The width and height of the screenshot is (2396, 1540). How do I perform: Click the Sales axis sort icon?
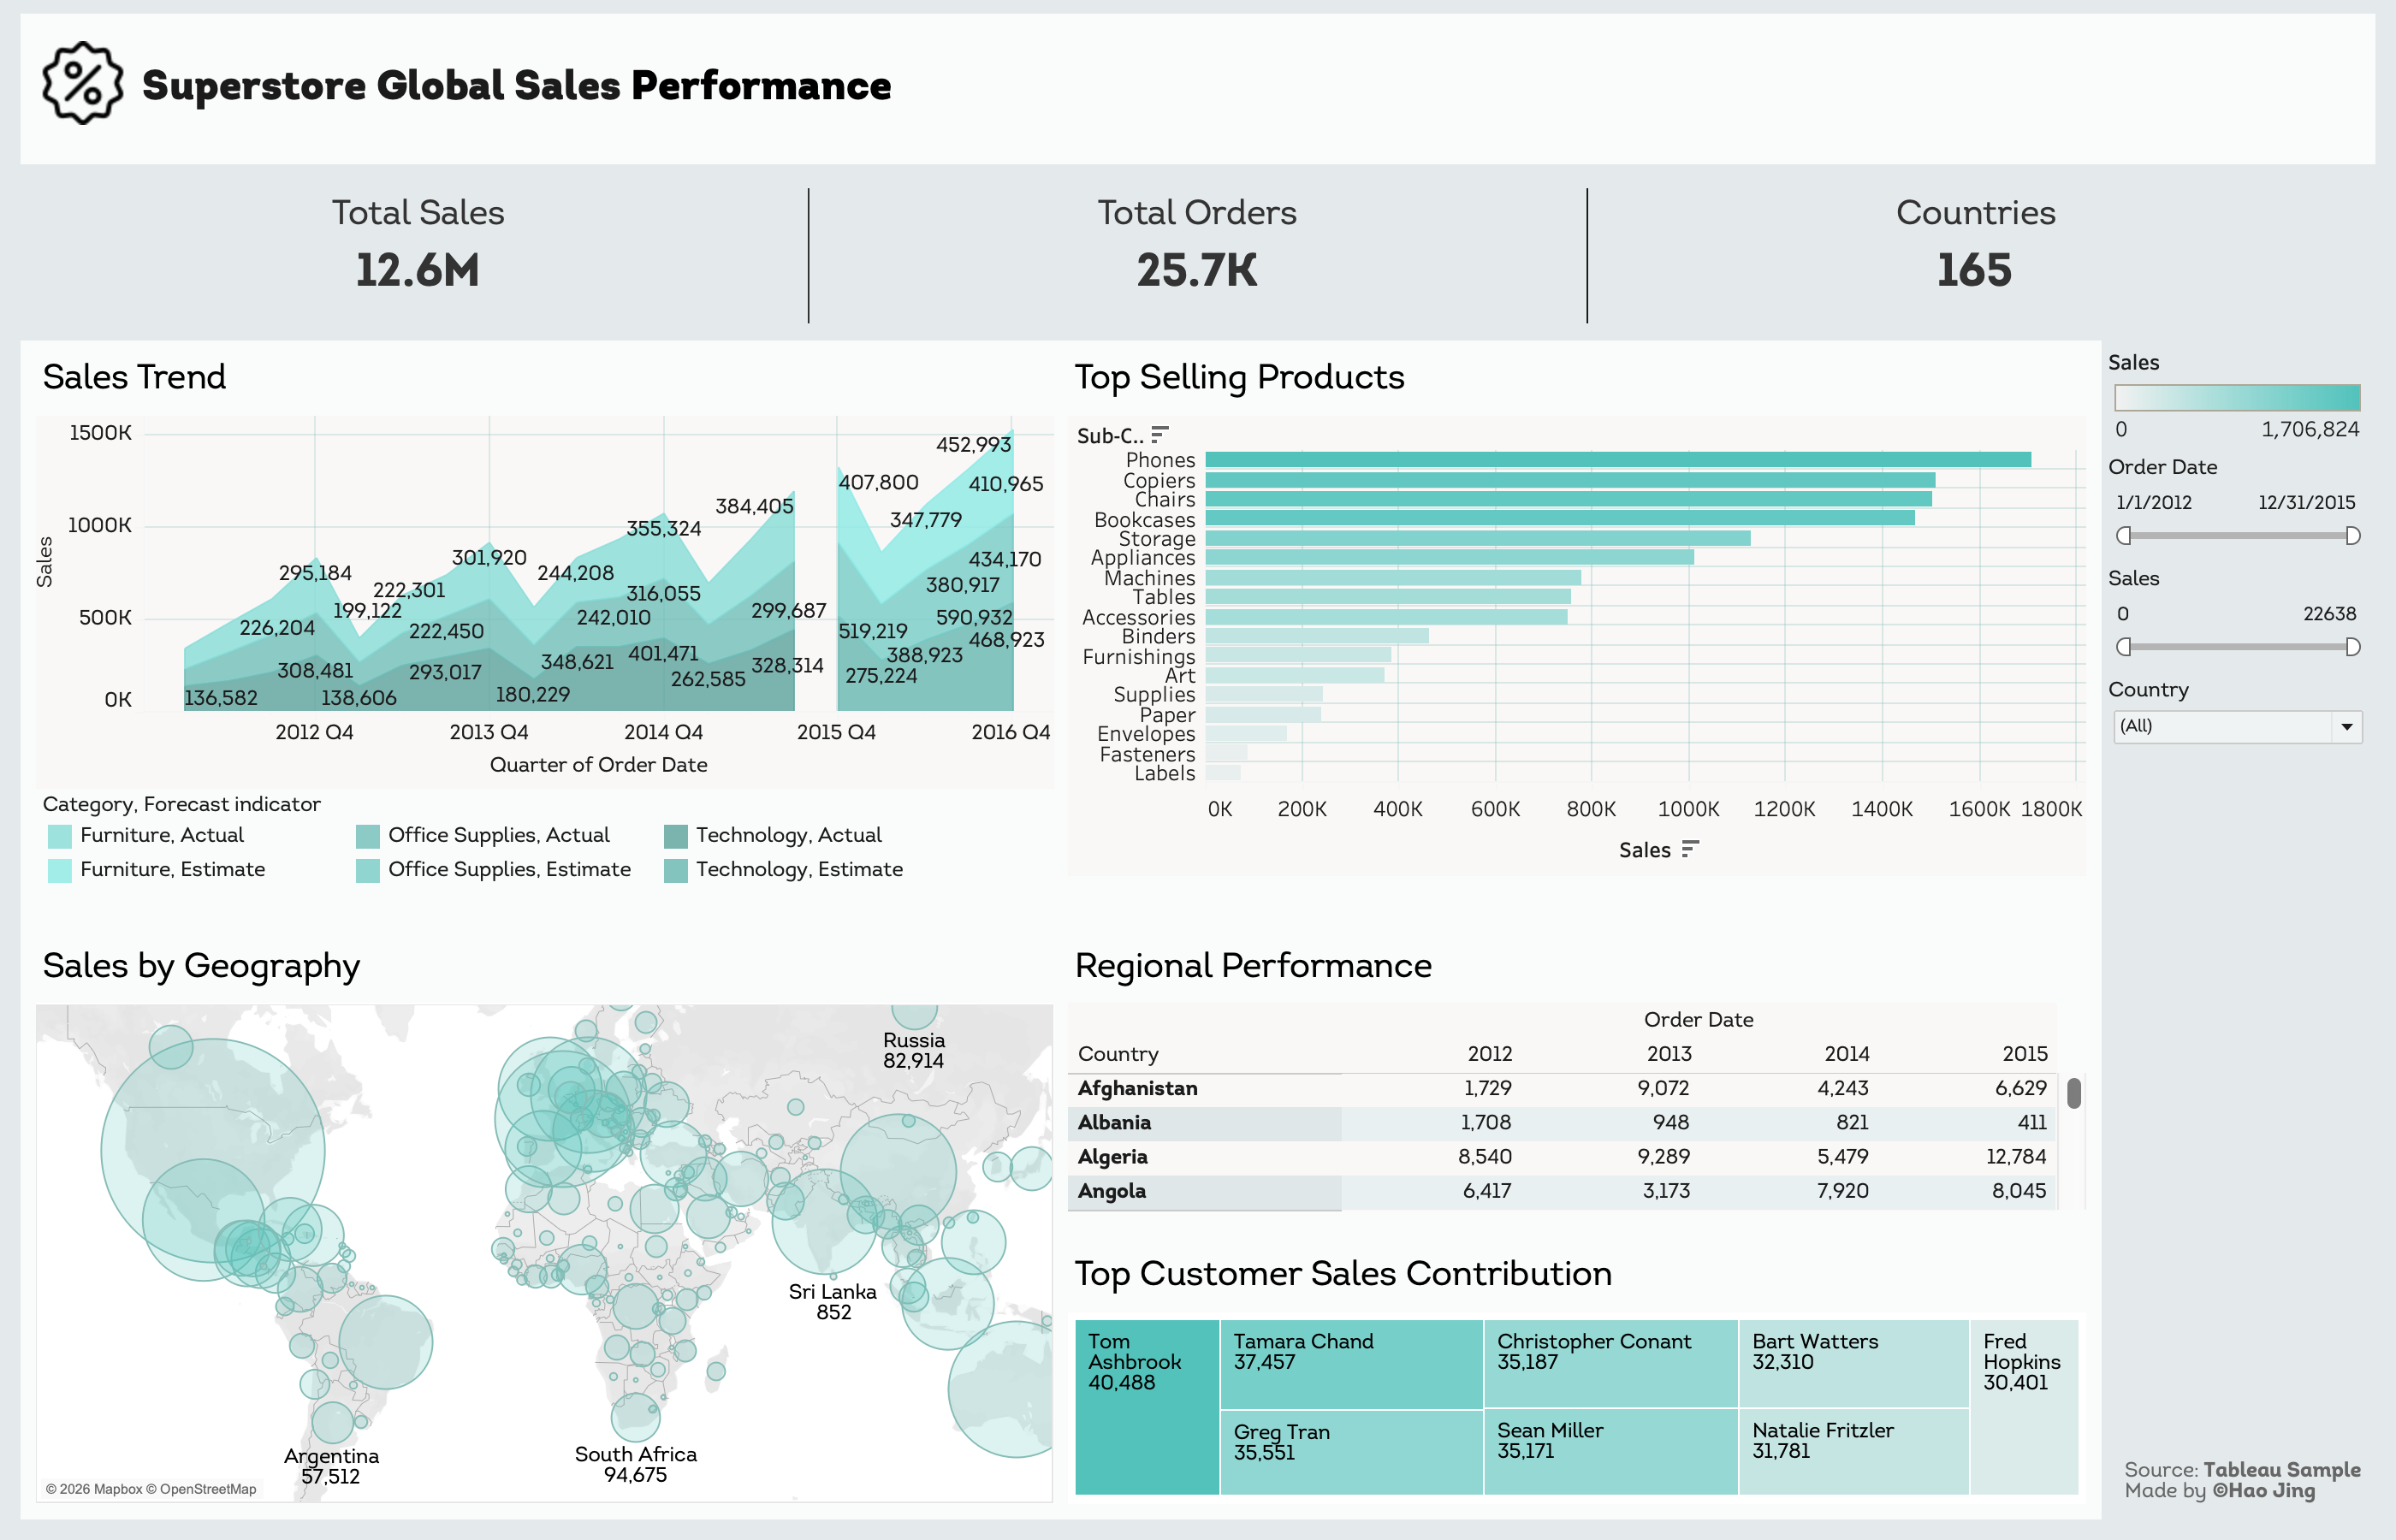point(1690,849)
